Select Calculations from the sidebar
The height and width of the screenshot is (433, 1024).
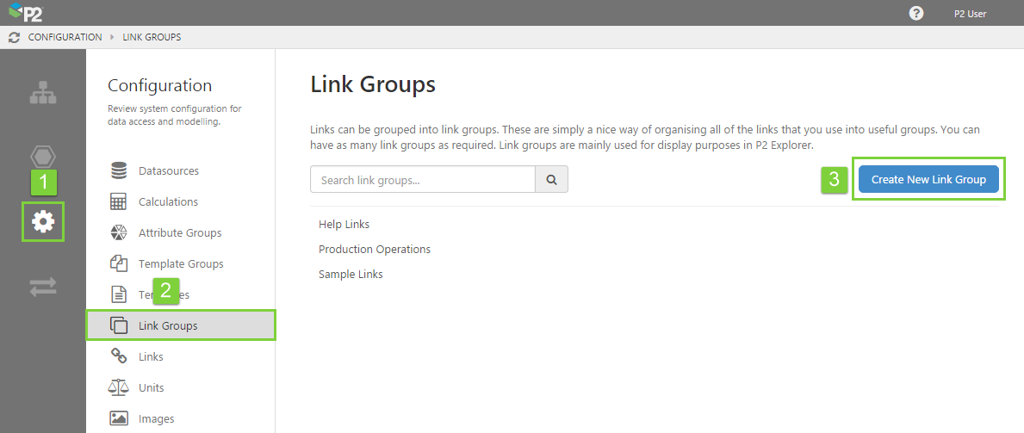[168, 202]
